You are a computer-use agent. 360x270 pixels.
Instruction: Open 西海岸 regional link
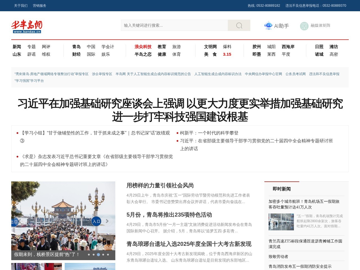[x=288, y=47]
